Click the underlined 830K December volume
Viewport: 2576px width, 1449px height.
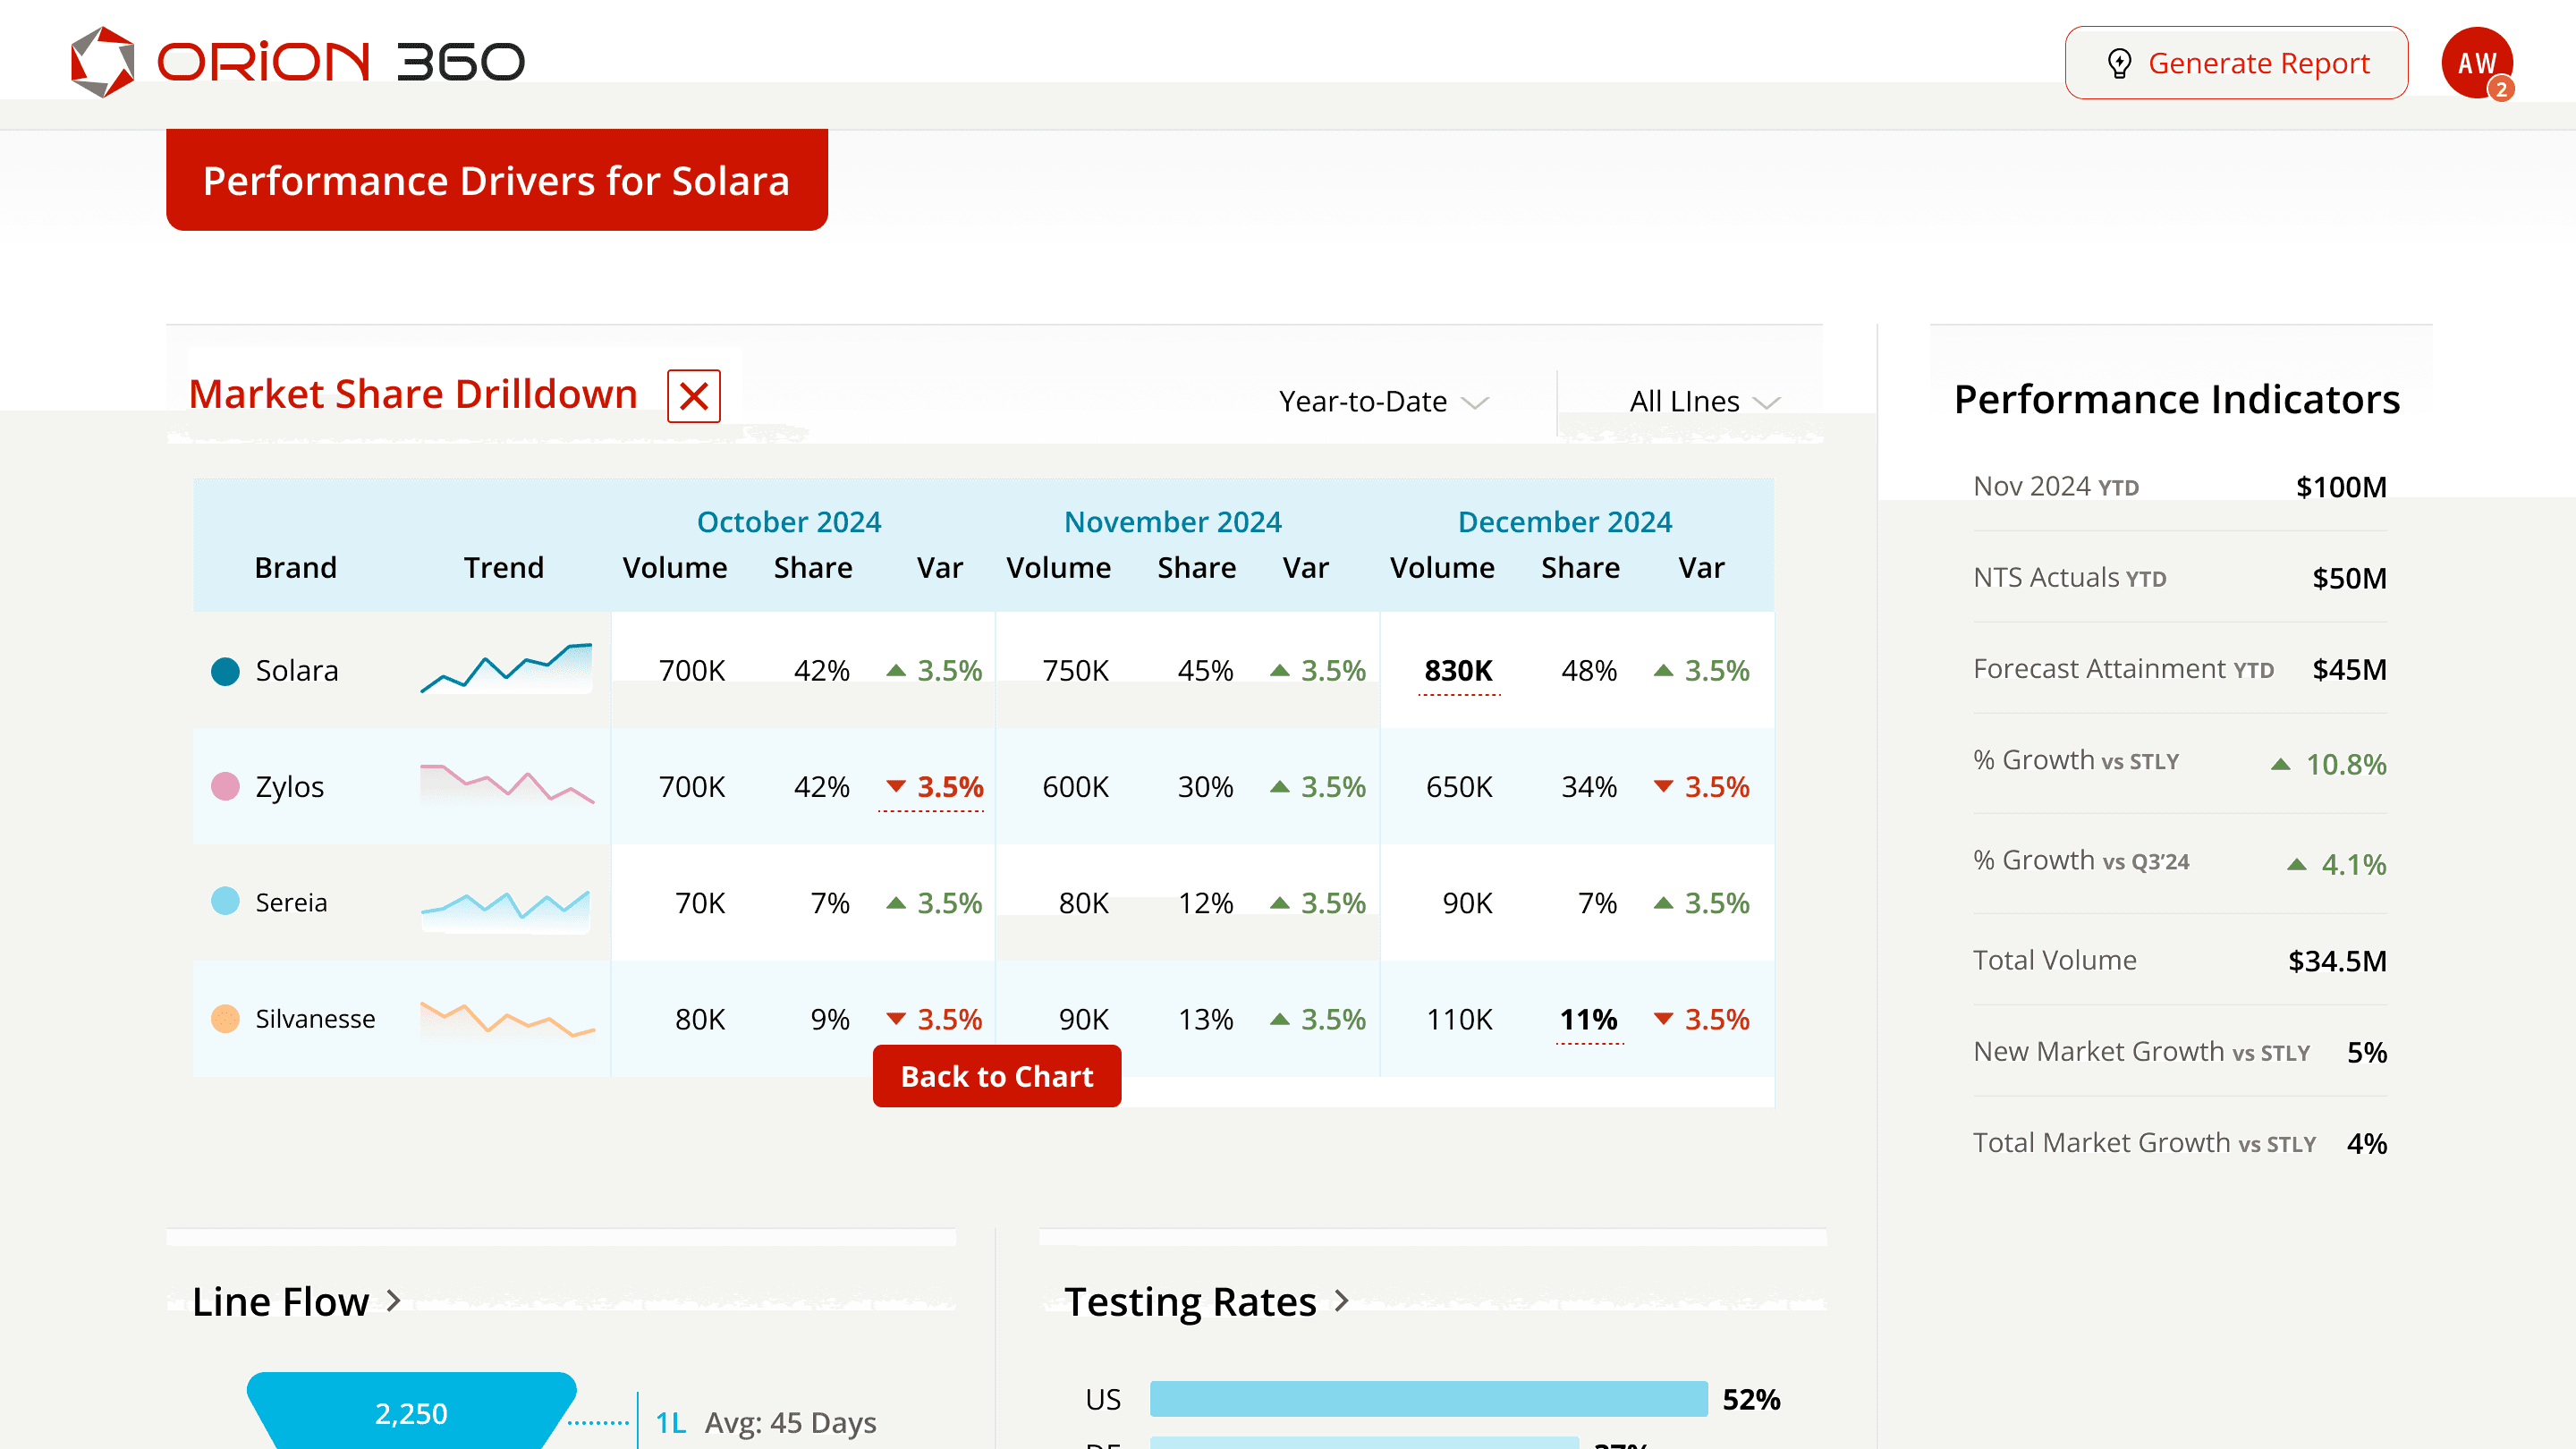pos(1458,670)
